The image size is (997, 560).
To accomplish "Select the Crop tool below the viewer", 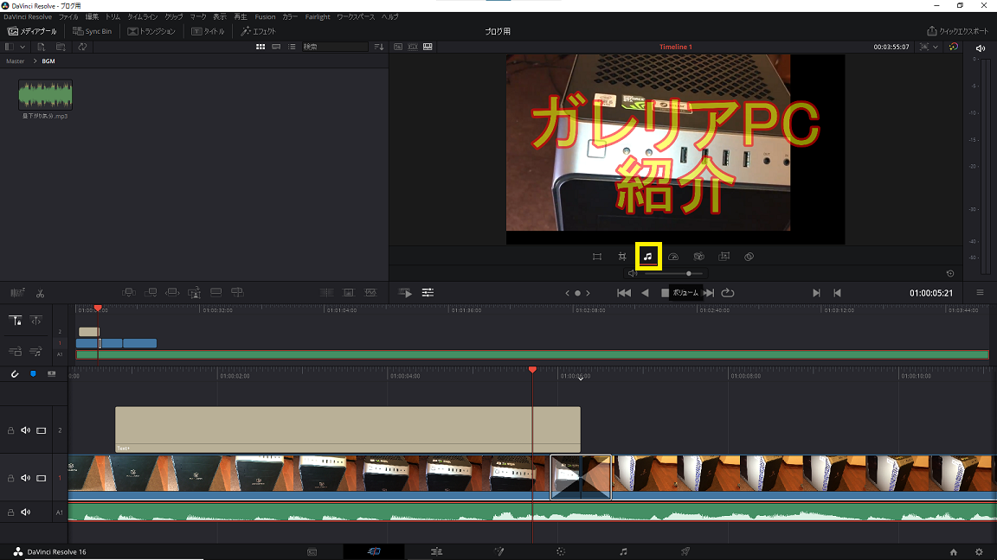I will coord(622,257).
